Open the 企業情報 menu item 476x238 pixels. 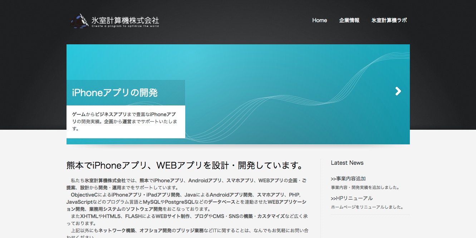point(349,20)
